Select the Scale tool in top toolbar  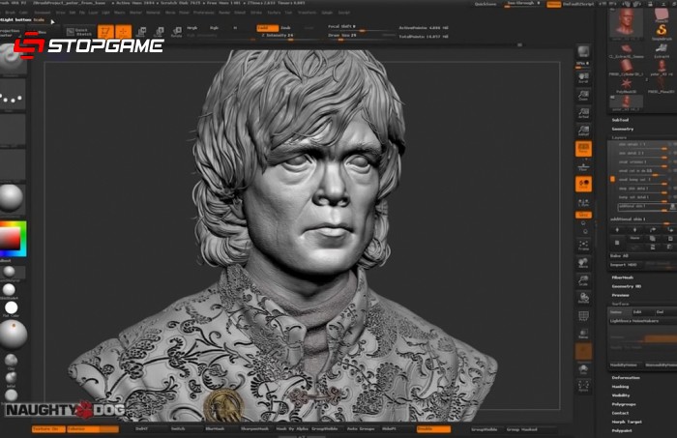pyautogui.click(x=159, y=32)
